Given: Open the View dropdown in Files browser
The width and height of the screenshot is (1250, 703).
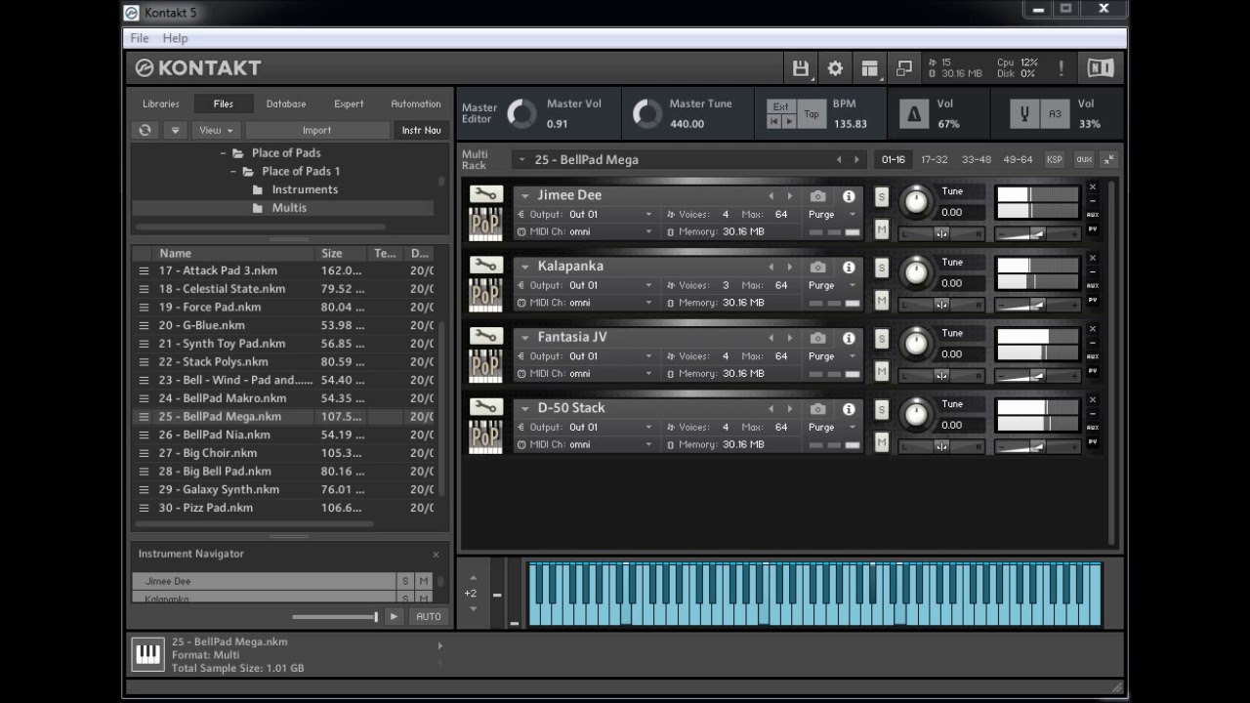Looking at the screenshot, I should pos(216,130).
